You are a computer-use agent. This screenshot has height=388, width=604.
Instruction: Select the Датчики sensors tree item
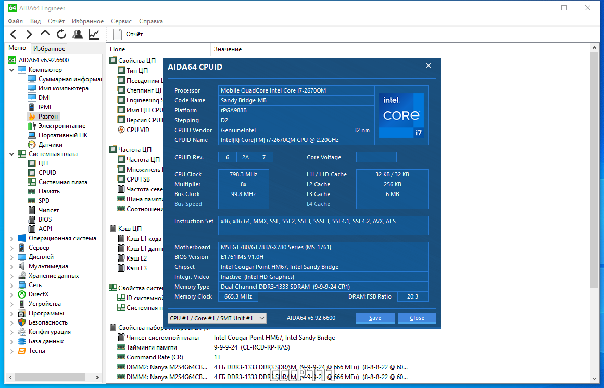point(50,145)
